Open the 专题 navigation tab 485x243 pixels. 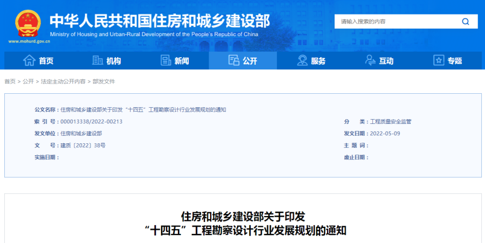pyautogui.click(x=448, y=60)
